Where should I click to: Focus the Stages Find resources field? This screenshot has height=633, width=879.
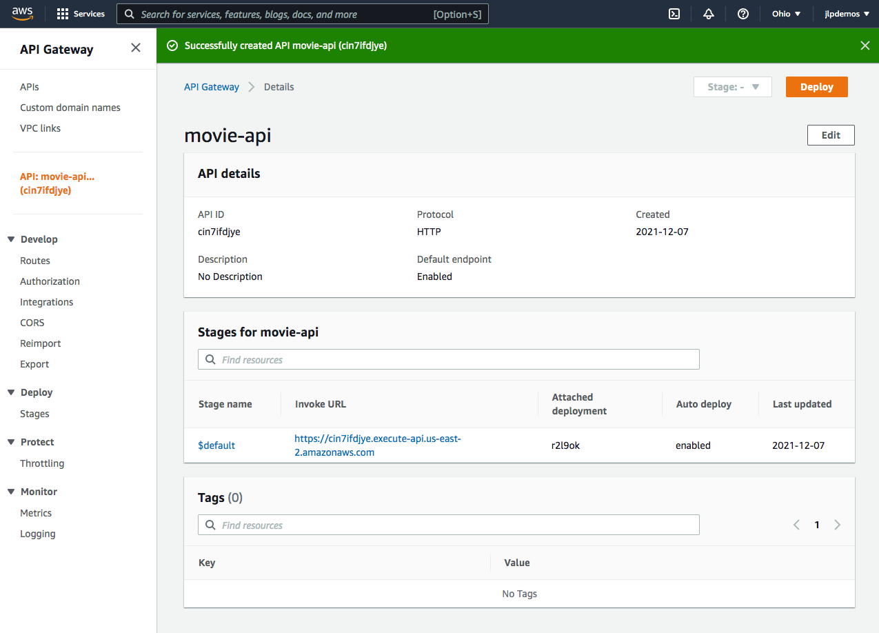pyautogui.click(x=449, y=359)
